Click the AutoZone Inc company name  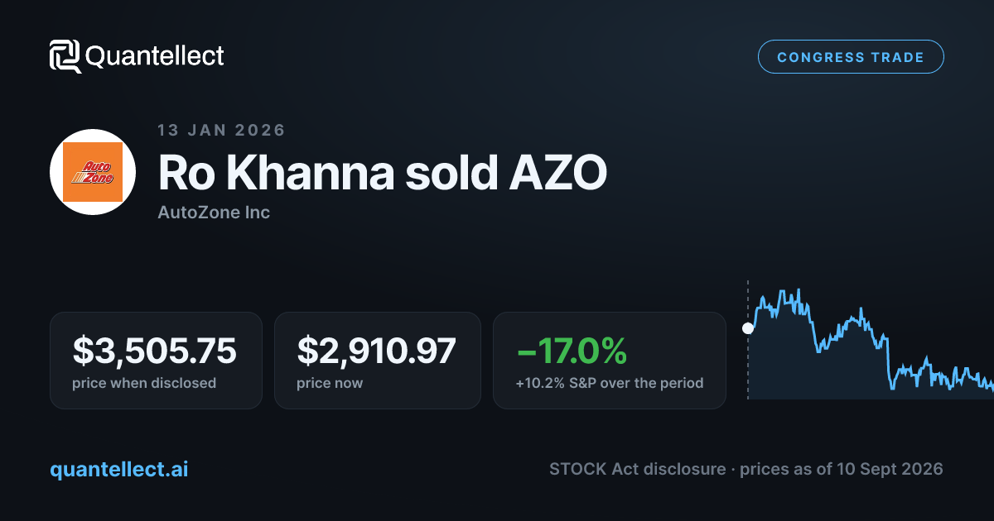(x=214, y=213)
